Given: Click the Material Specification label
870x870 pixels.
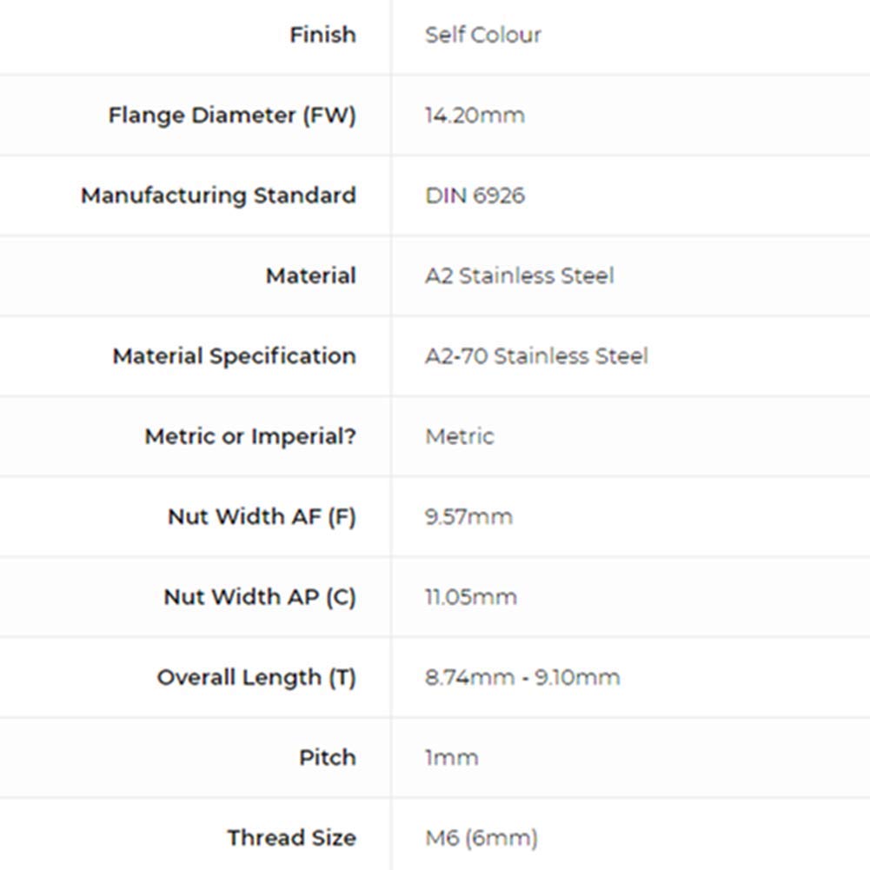Looking at the screenshot, I should click(x=234, y=356).
